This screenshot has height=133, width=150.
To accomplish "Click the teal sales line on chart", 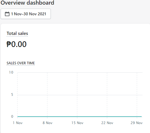I will point(80,117).
